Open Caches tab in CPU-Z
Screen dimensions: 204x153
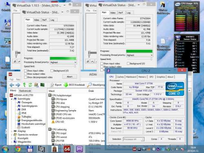(x=120, y=77)
